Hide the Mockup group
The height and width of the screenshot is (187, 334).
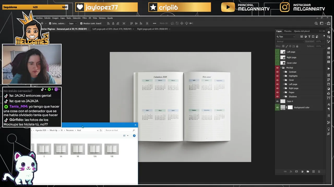click(x=277, y=68)
